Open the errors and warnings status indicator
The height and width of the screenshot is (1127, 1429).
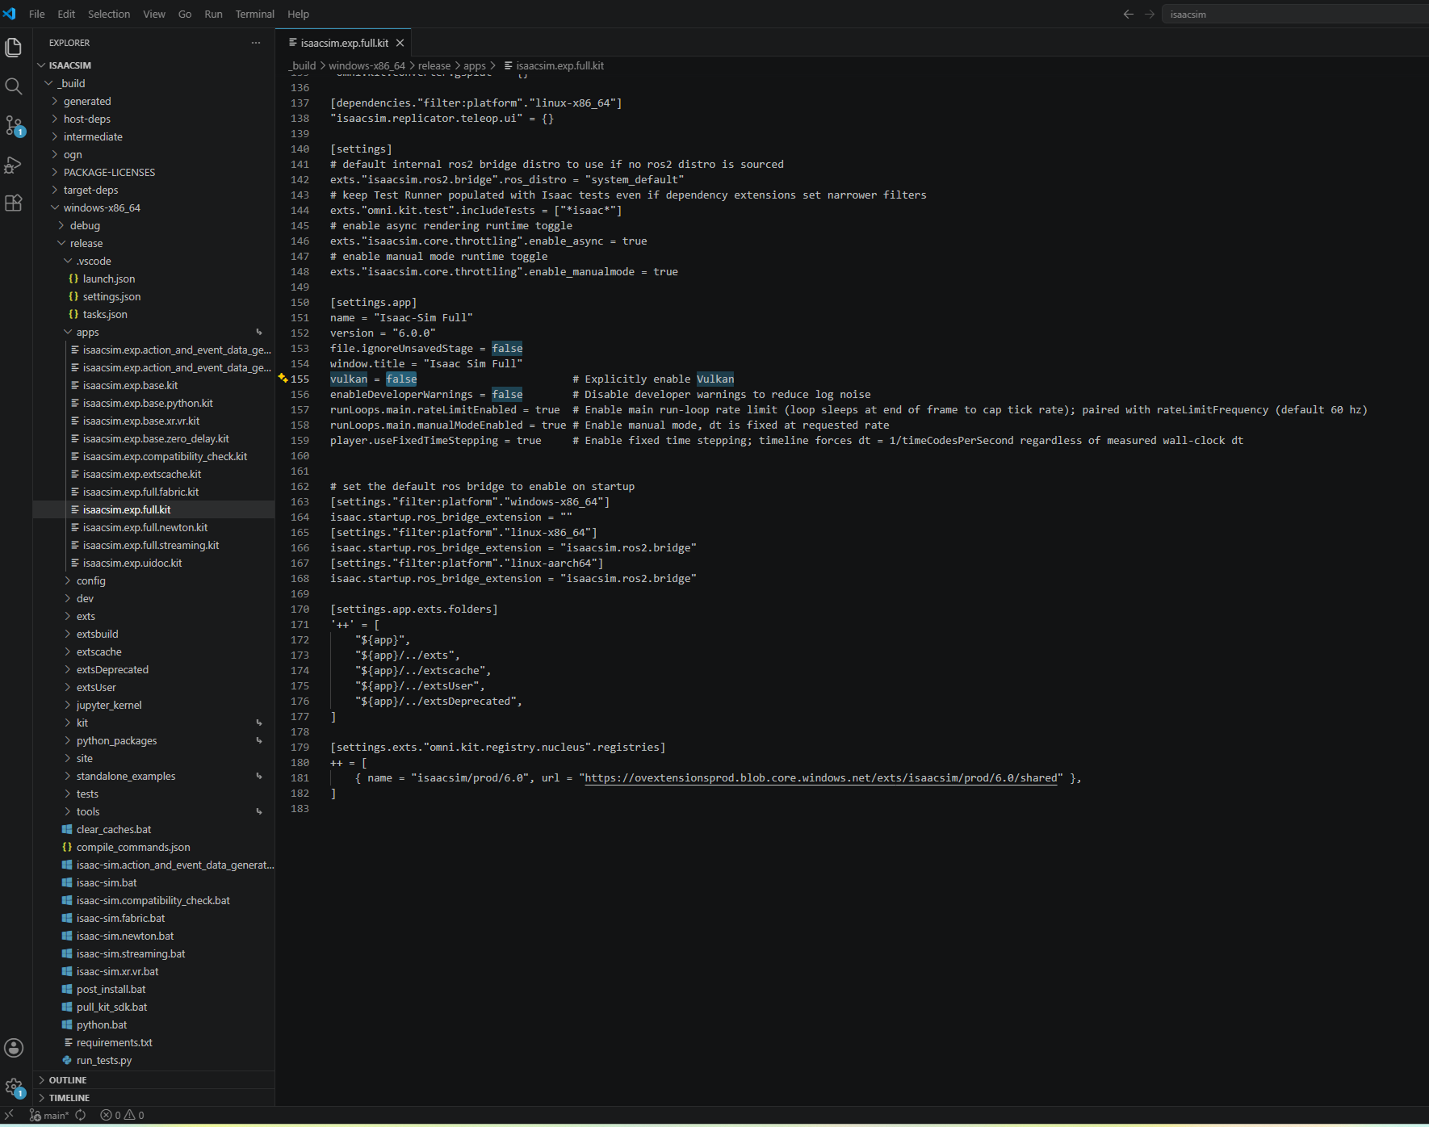(x=122, y=1115)
